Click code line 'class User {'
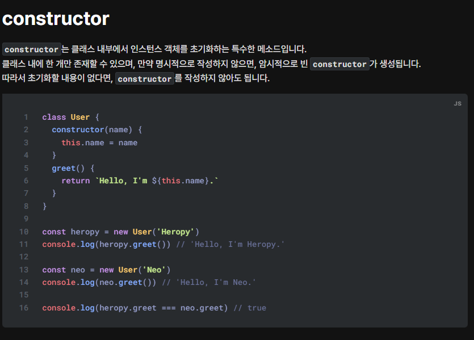This screenshot has width=474, height=340. pos(71,117)
